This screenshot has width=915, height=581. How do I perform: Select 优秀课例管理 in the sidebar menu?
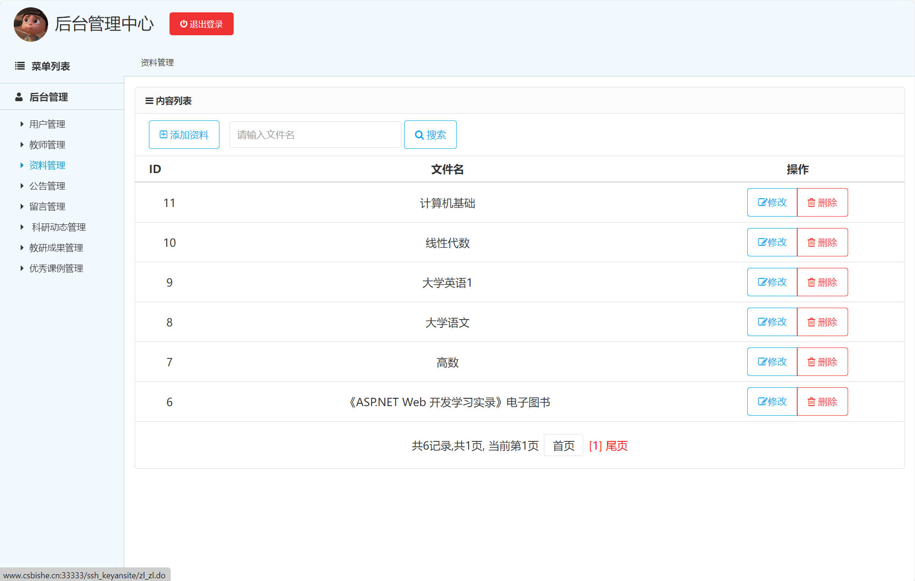point(55,268)
